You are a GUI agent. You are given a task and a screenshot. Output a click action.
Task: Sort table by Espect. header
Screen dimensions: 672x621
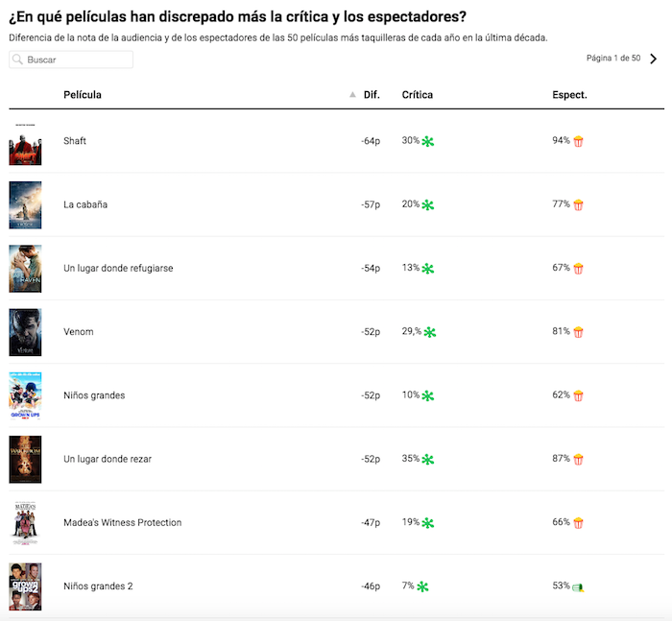569,95
